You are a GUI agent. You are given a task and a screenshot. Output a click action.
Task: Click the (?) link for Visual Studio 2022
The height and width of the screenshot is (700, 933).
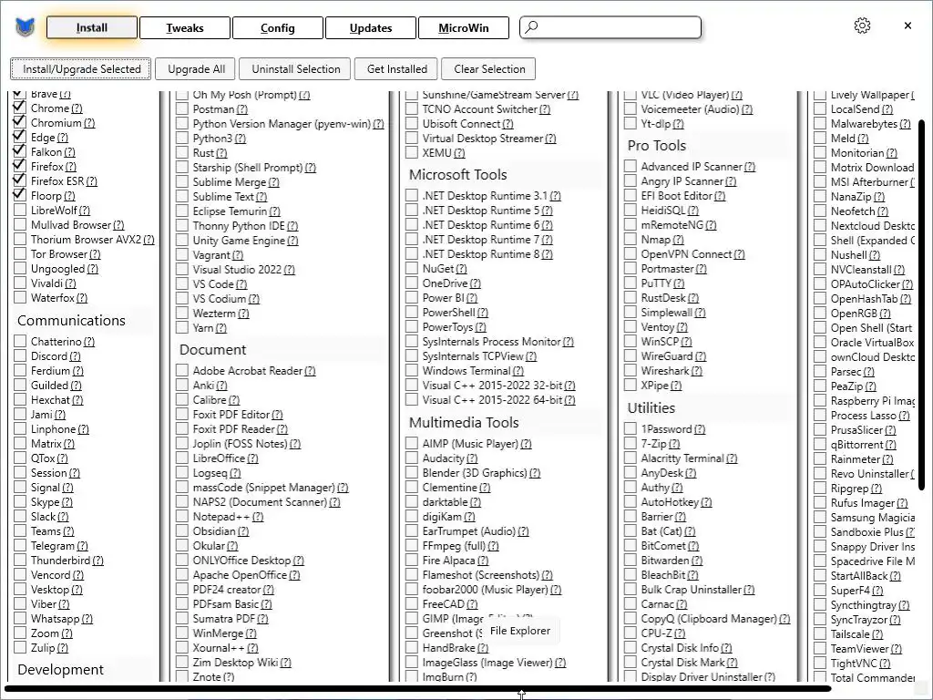(289, 270)
